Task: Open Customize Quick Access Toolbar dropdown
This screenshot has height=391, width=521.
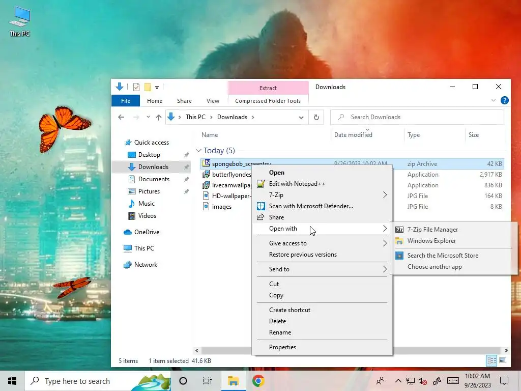Action: pos(157,88)
